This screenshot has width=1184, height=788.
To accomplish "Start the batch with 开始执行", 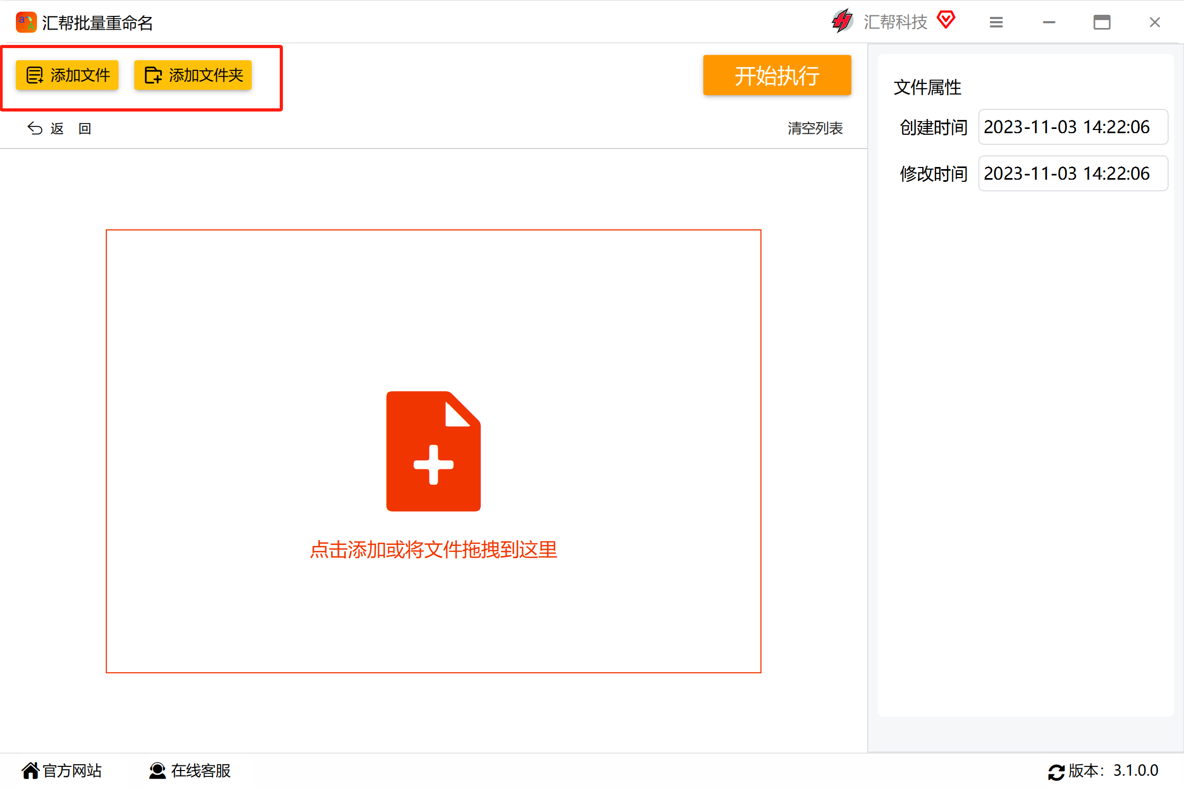I will pos(777,75).
